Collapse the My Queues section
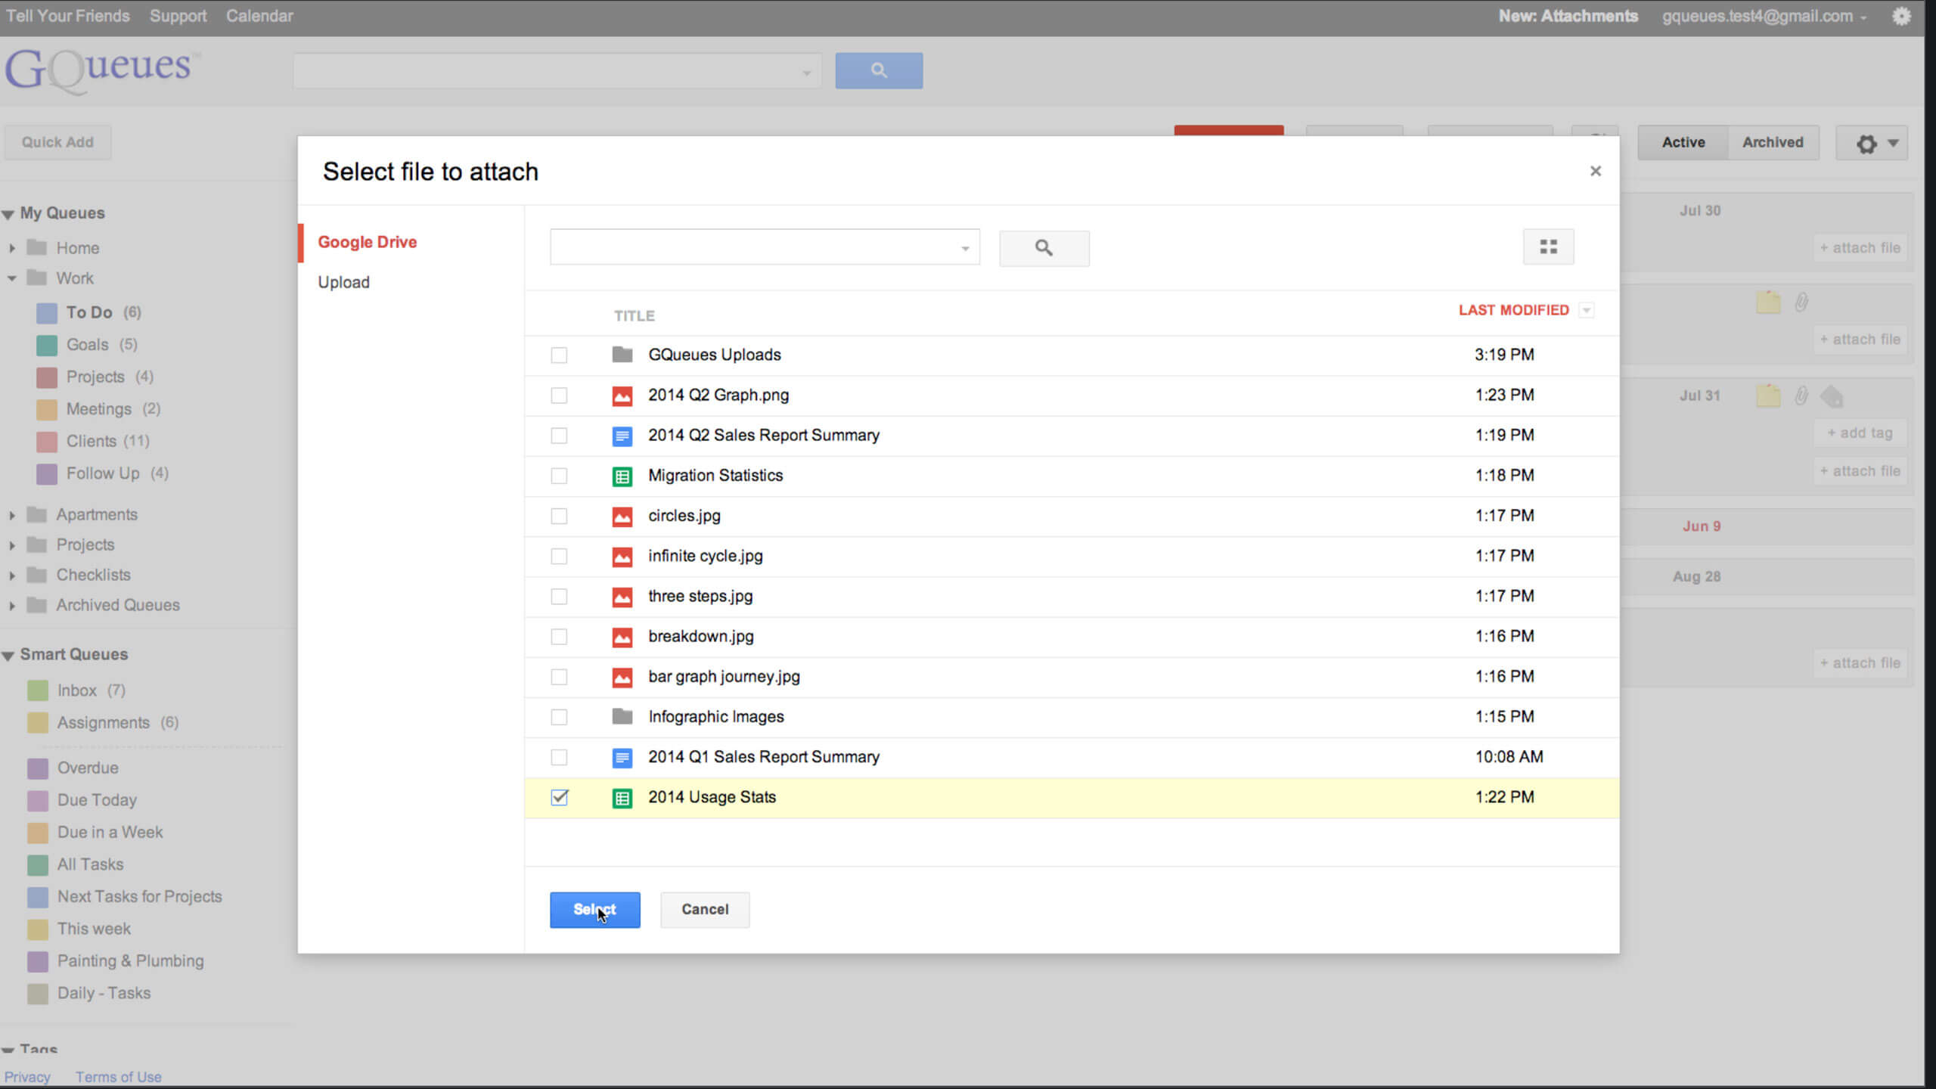1936x1089 pixels. (x=8, y=214)
